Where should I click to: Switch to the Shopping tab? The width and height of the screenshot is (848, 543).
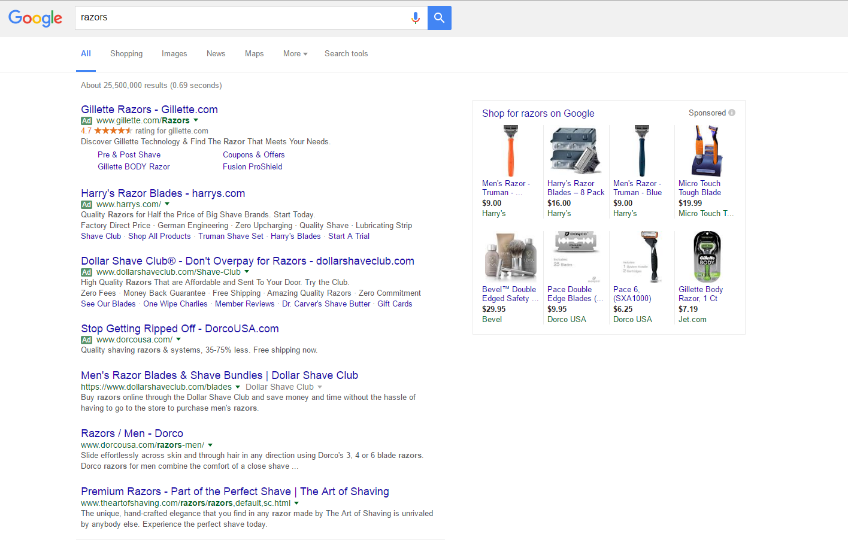(126, 54)
